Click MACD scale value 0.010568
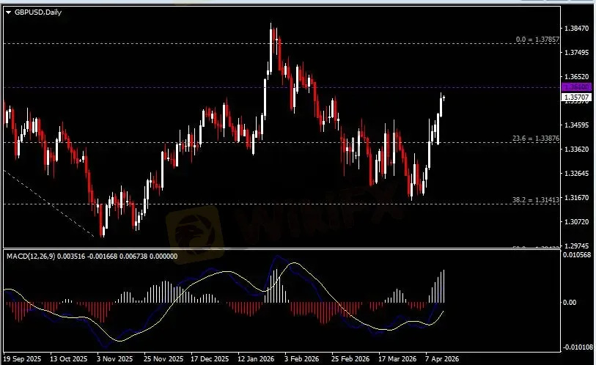Viewport: 596px width, 365px height. pos(577,255)
